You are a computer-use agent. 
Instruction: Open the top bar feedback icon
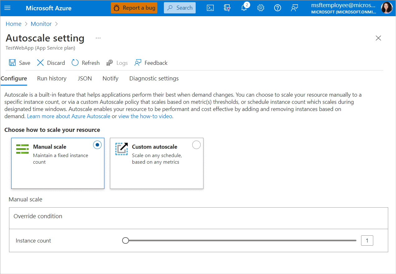pos(294,8)
